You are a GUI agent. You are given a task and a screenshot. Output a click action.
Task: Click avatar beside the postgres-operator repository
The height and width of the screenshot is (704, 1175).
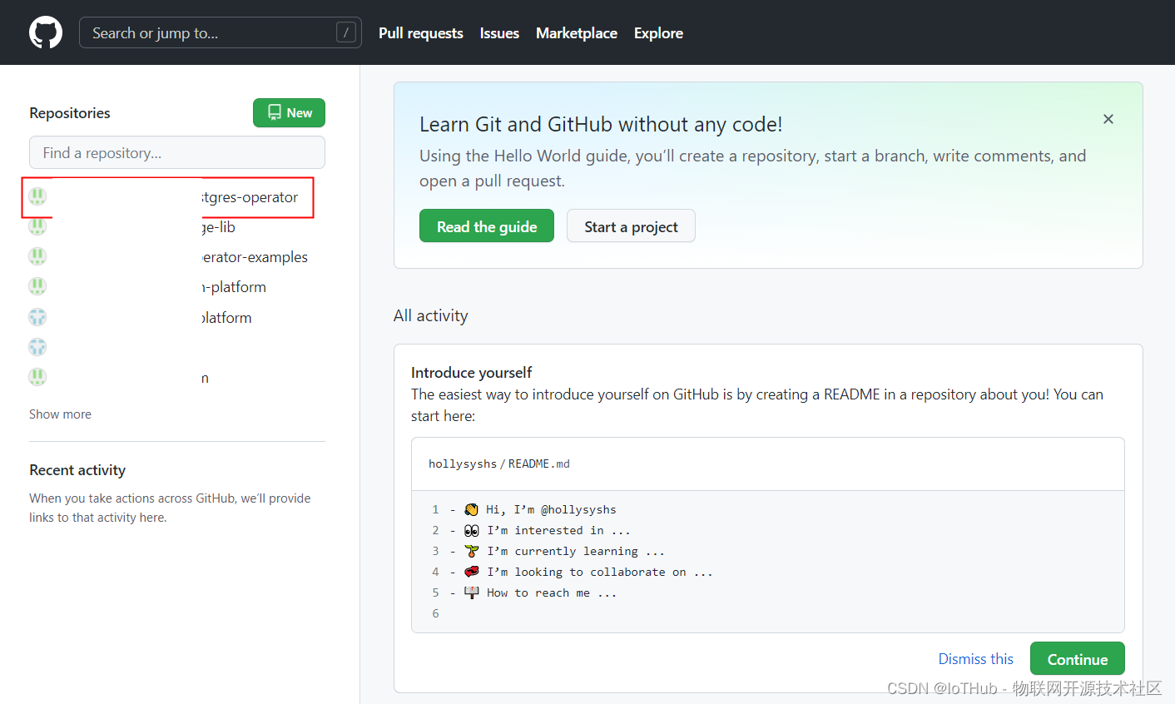pos(37,196)
